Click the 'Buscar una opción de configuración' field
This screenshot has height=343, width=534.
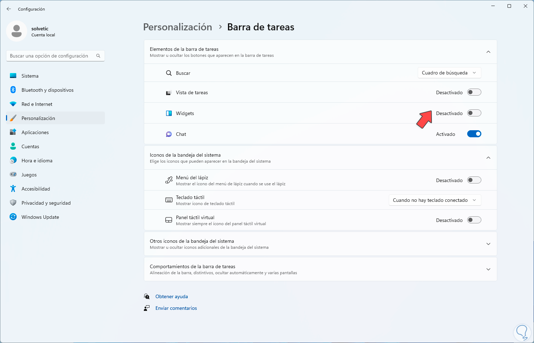point(49,56)
